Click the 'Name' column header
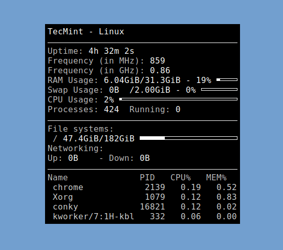The image size is (283, 250). 58,178
